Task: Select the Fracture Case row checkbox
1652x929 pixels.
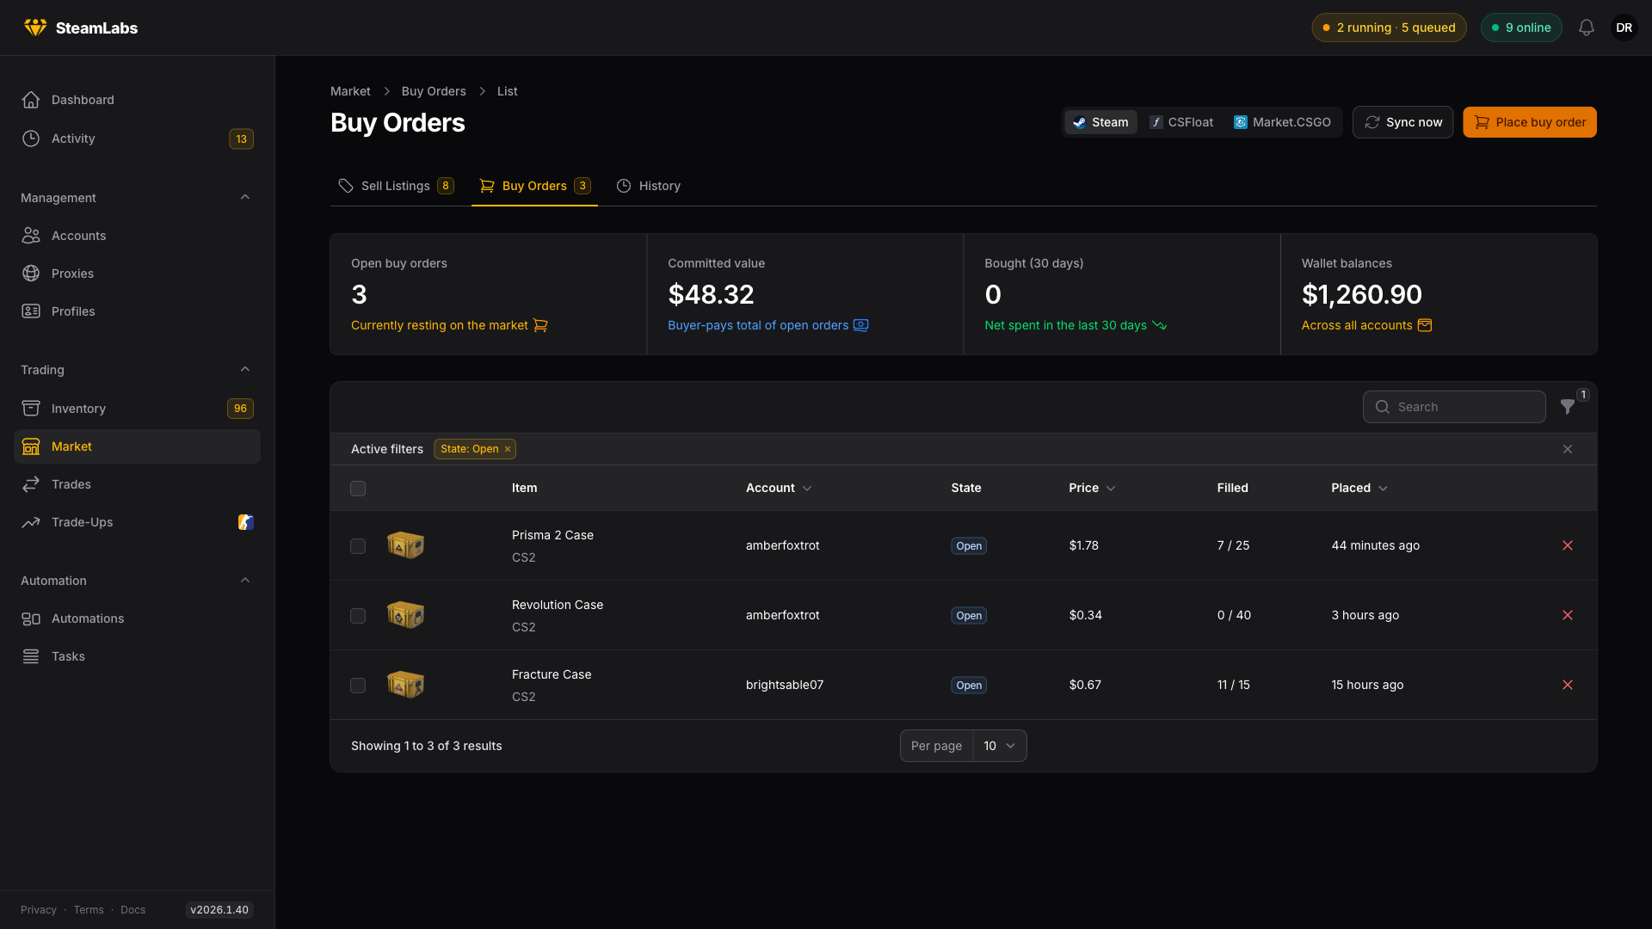Action: pos(358,686)
